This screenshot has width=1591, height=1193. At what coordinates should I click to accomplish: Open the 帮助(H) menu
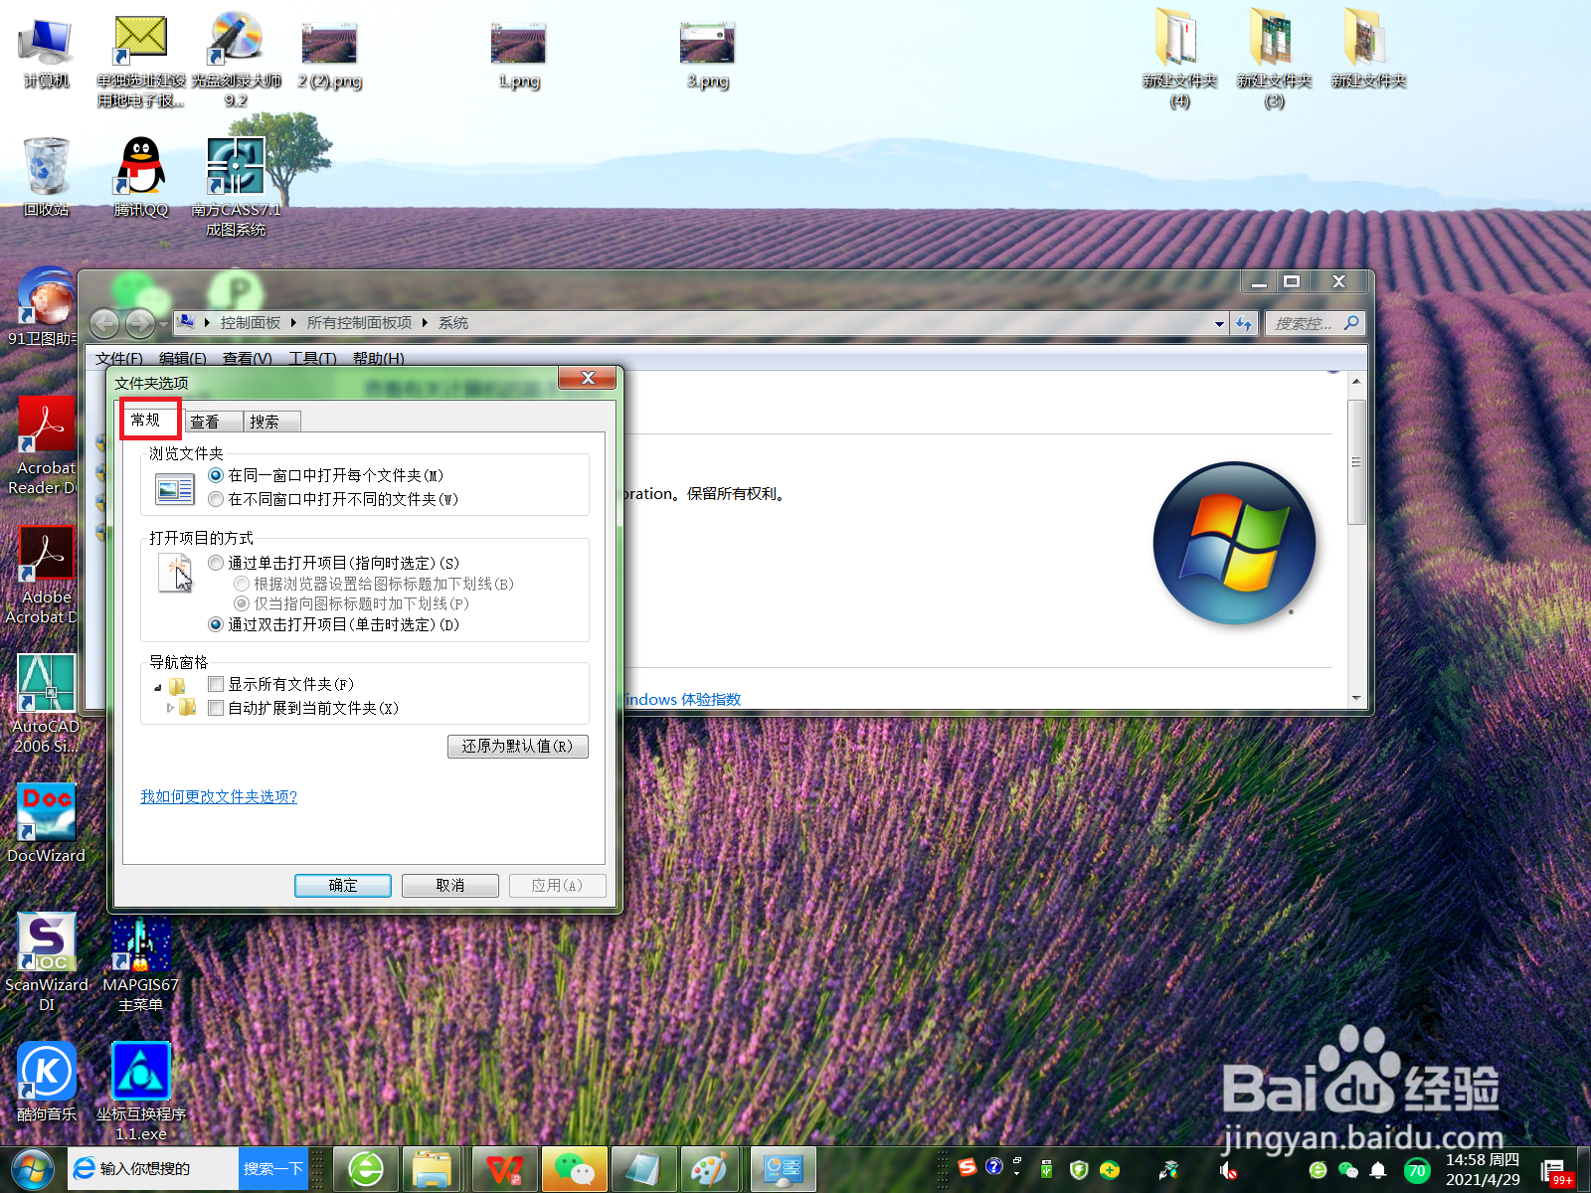[378, 358]
